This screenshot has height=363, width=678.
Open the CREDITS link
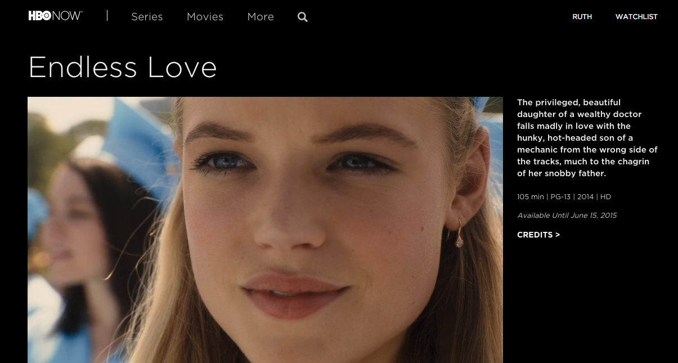tap(538, 235)
